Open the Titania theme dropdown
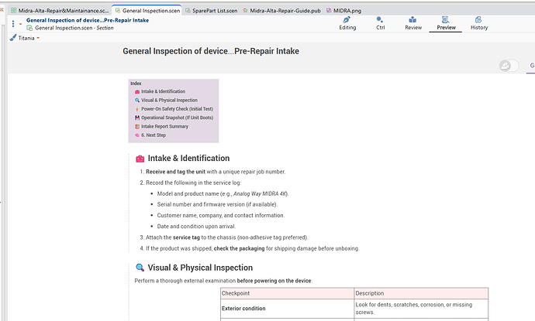The width and height of the screenshot is (535, 321). pos(38,38)
